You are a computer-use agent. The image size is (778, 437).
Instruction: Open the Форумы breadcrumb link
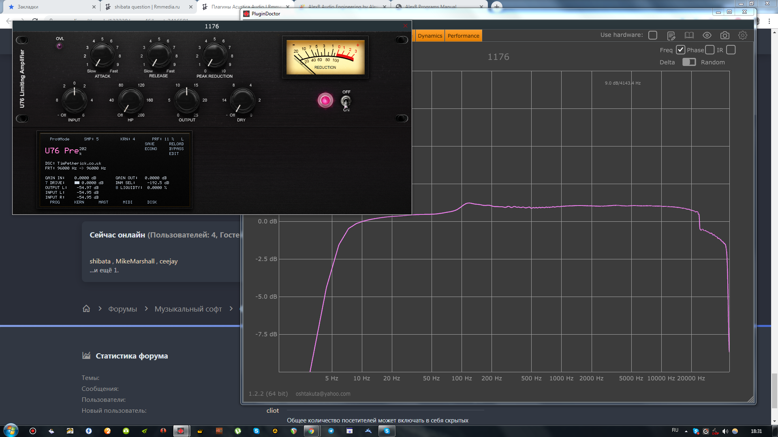(122, 309)
